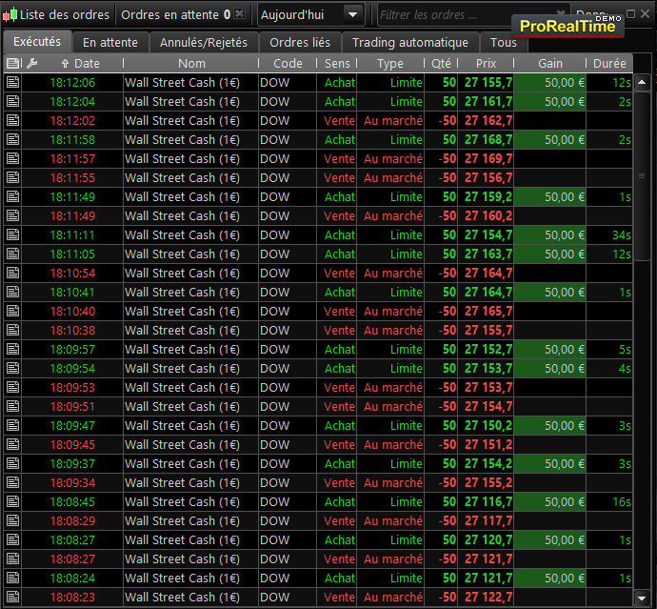Sort by the Sens column header

click(x=337, y=63)
